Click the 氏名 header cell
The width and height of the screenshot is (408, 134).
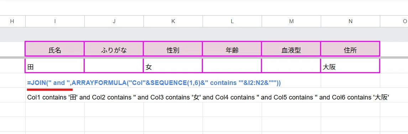pyautogui.click(x=54, y=49)
